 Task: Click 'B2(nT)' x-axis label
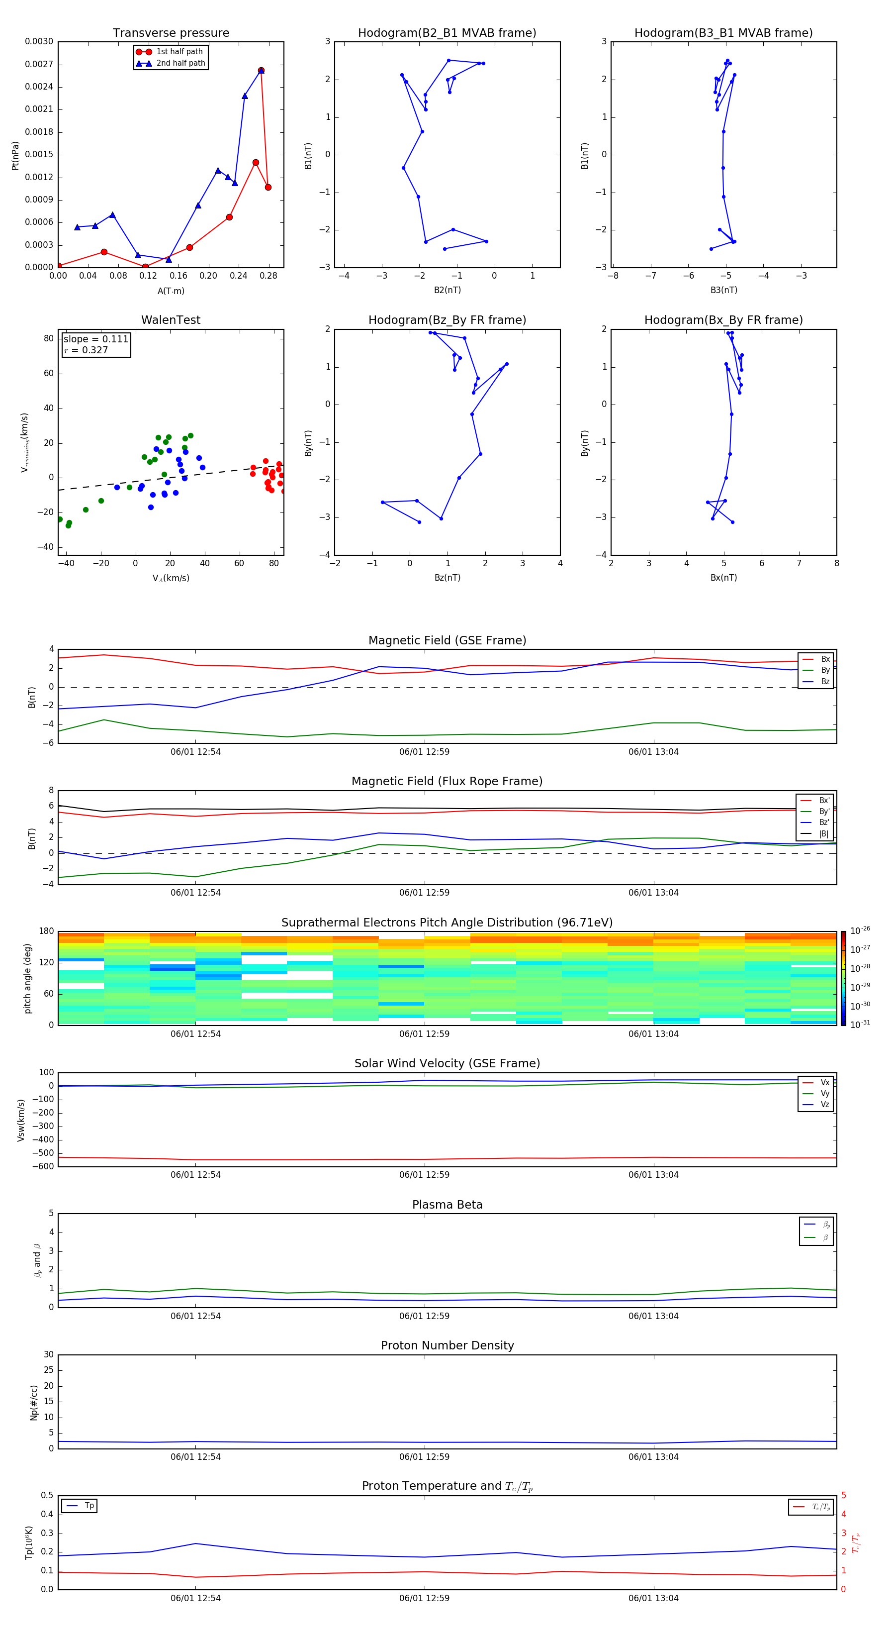coord(447,290)
